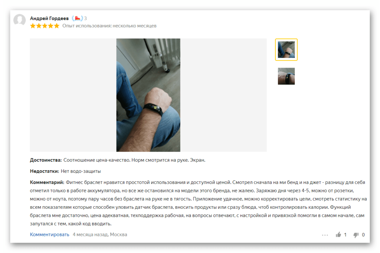Screen dimensions: 380x253
Task: Open the large wrist bracelet photo
Action: click(148, 95)
